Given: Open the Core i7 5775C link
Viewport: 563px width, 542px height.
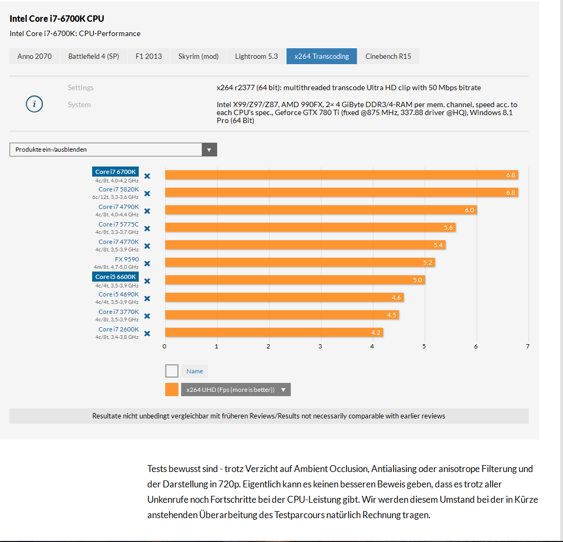Looking at the screenshot, I should pos(119,224).
